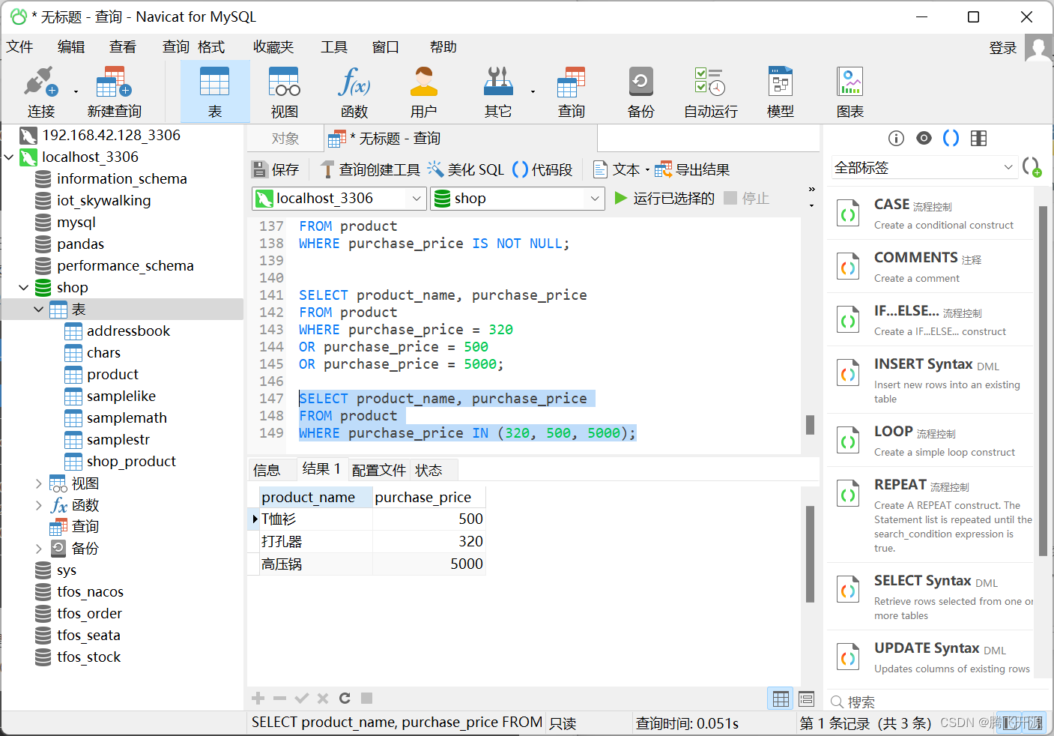The width and height of the screenshot is (1054, 736).
Task: Click the 搜索 snippet search field
Action: click(937, 702)
